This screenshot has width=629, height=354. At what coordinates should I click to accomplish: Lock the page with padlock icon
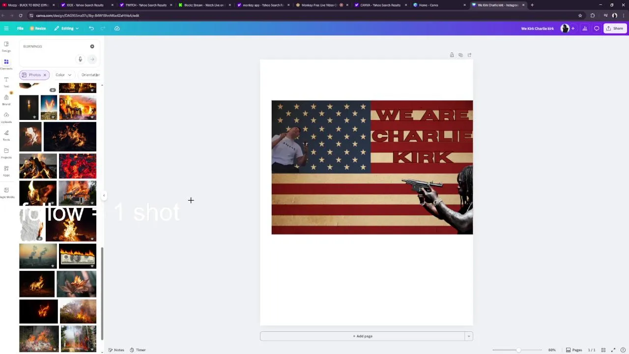click(452, 55)
